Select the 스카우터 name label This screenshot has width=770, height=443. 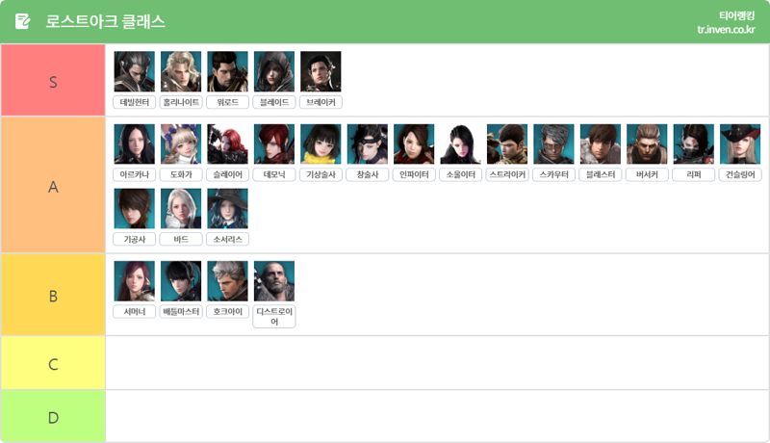click(553, 174)
